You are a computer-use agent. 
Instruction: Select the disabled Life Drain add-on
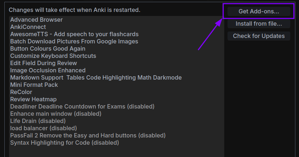(x=38, y=121)
